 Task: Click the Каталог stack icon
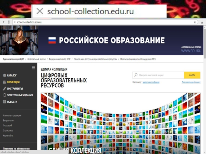(x=4, y=75)
